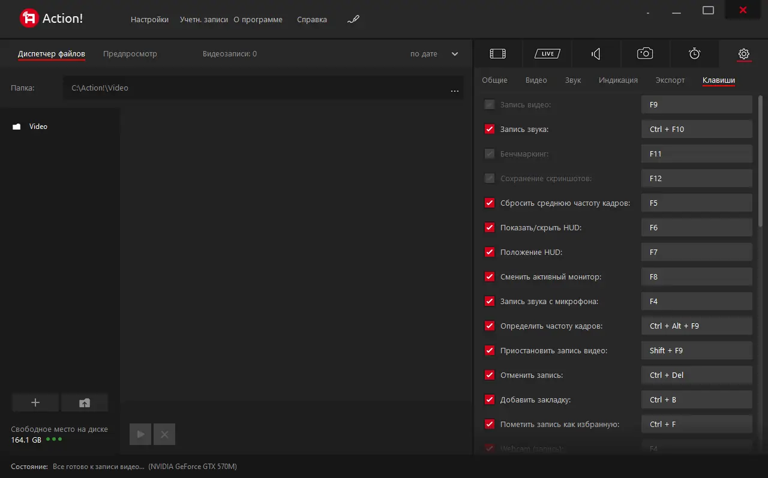Open the audio recording speaker tab
The height and width of the screenshot is (478, 768).
point(596,54)
